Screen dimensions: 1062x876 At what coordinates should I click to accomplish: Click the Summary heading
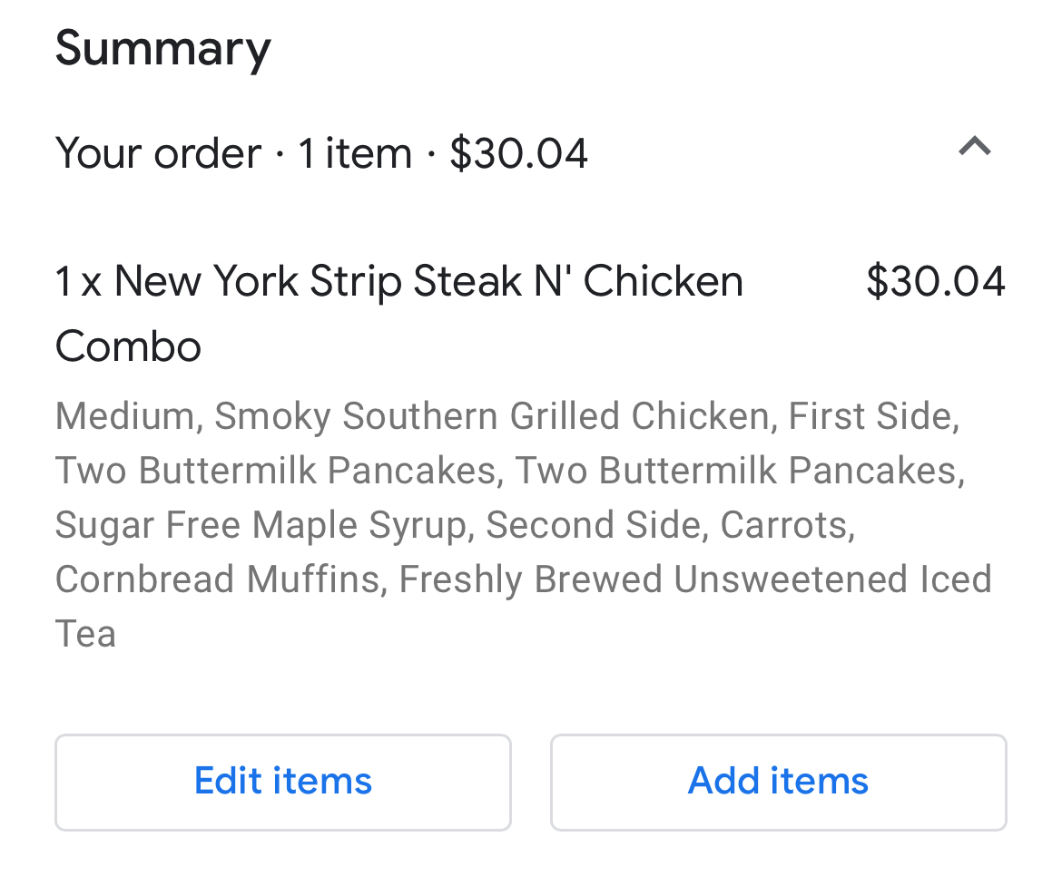coord(163,49)
